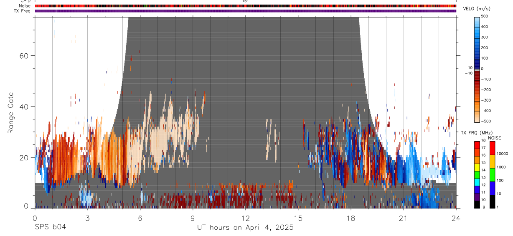Click the purple TX Freq bar

pyautogui.click(x=246, y=11)
